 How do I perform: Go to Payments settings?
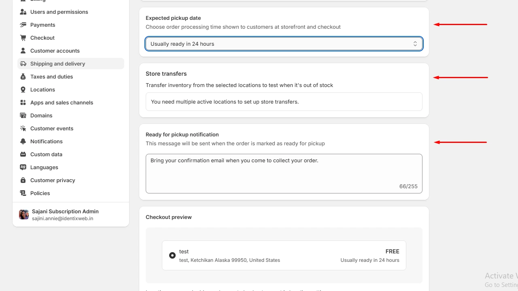pos(71,25)
